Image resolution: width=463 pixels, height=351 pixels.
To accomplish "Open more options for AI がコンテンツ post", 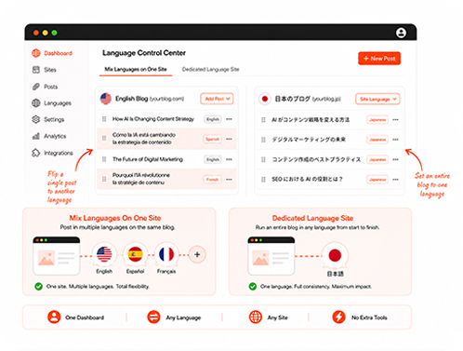I will 395,119.
